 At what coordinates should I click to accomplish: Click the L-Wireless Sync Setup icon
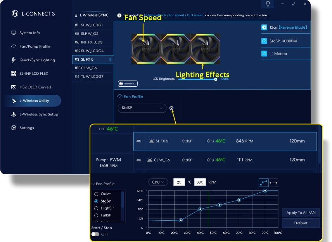[x=14, y=114]
